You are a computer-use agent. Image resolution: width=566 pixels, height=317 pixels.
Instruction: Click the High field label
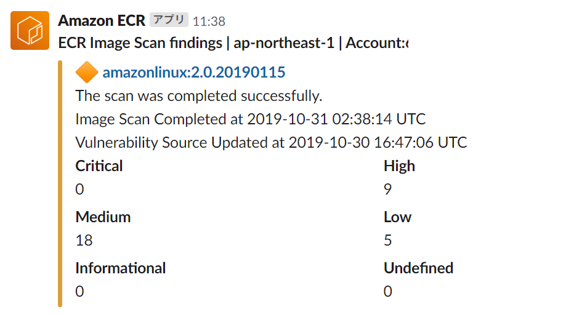pyautogui.click(x=399, y=166)
